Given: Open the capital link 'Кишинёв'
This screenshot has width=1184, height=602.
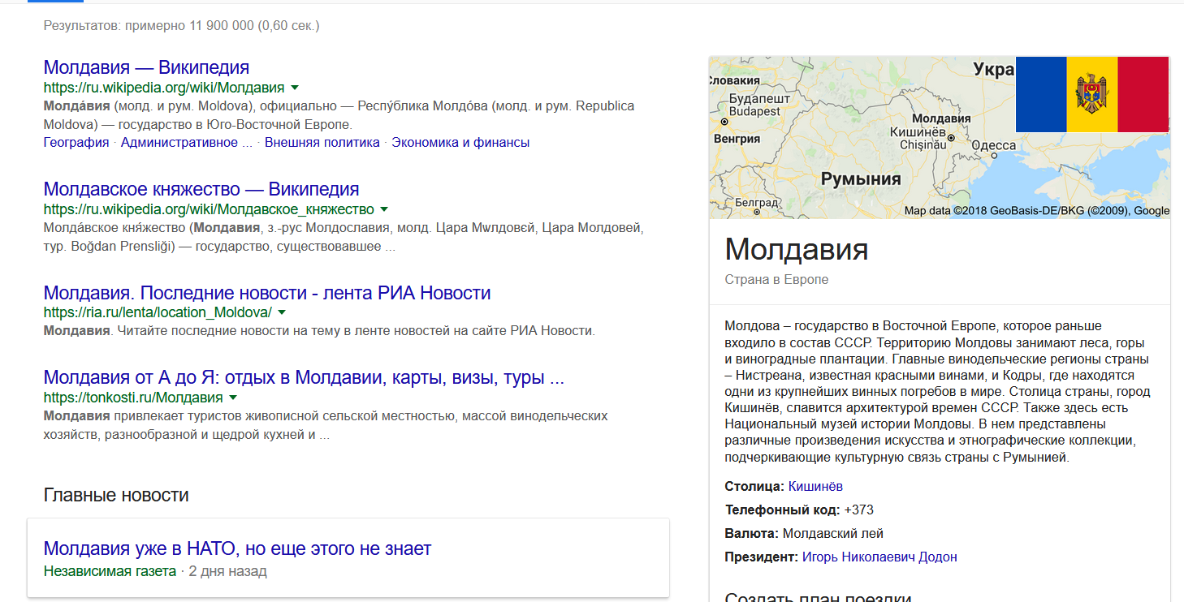Looking at the screenshot, I should tap(815, 487).
